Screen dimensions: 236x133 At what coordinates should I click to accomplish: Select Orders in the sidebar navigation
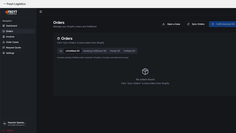(18, 31)
